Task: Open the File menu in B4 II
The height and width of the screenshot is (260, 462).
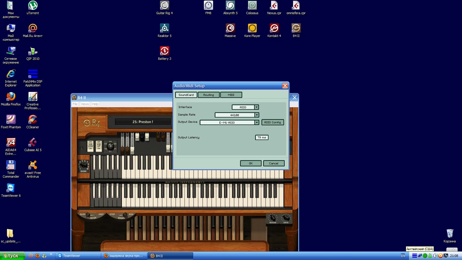Action: pyautogui.click(x=75, y=104)
